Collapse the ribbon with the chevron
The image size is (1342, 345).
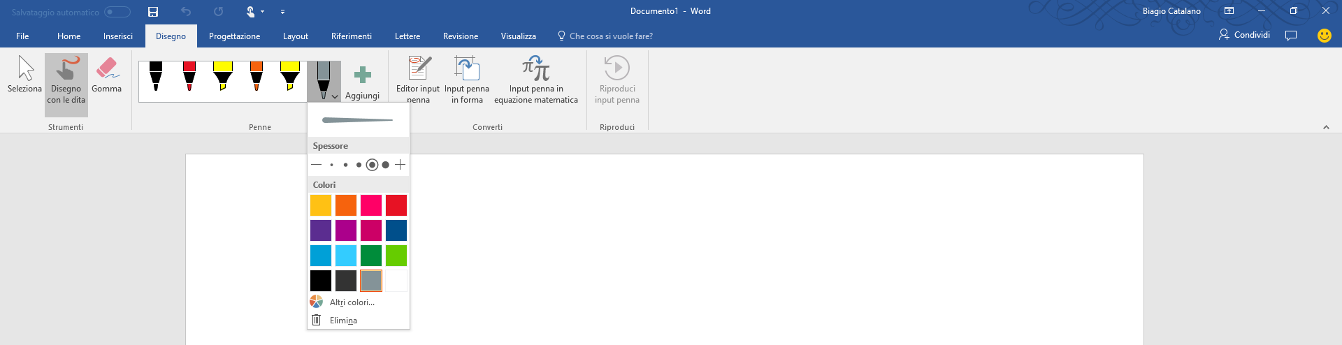1326,127
